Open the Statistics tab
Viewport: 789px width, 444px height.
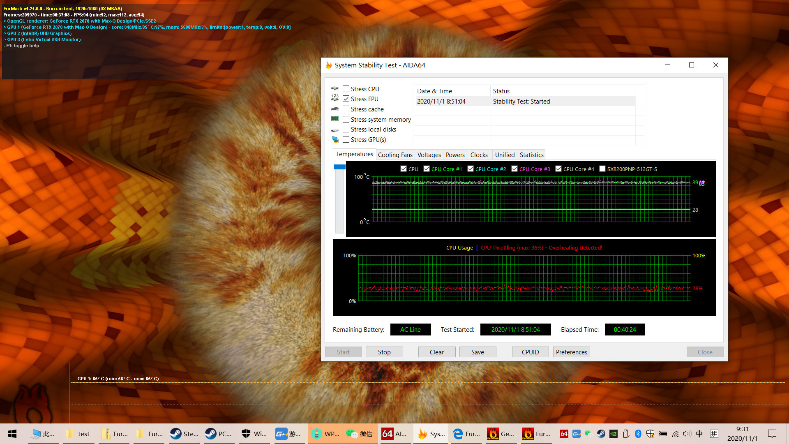(x=531, y=155)
